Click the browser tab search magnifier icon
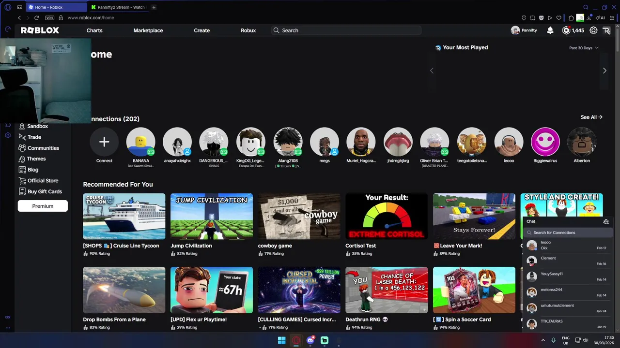Viewport: 620px width, 348px height. click(586, 7)
